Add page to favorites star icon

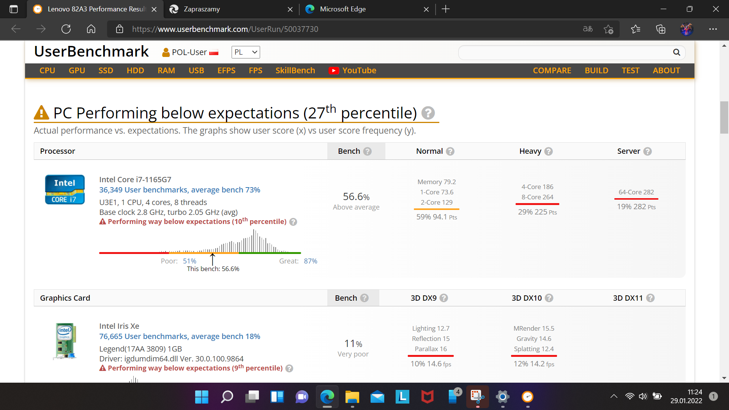point(608,29)
